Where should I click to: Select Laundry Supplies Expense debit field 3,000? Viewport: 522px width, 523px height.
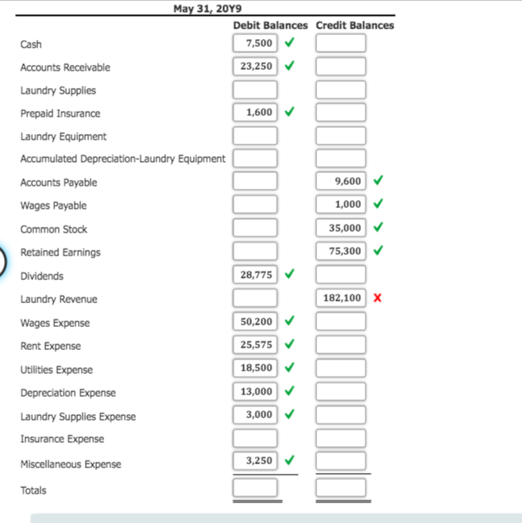(255, 414)
